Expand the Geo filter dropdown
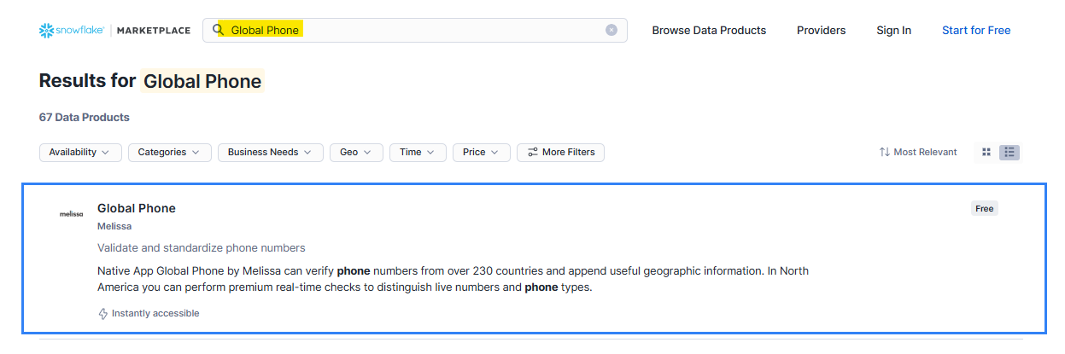The image size is (1065, 354). pos(356,152)
